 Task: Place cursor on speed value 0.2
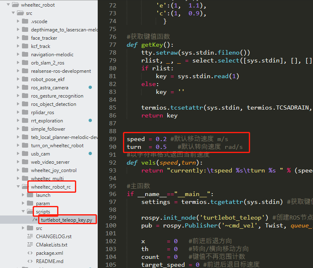[x=161, y=139]
